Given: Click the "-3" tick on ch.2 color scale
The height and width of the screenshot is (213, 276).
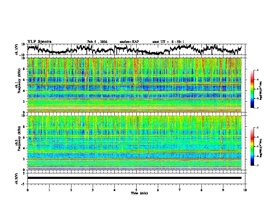Looking at the screenshot, I should (x=257, y=128).
